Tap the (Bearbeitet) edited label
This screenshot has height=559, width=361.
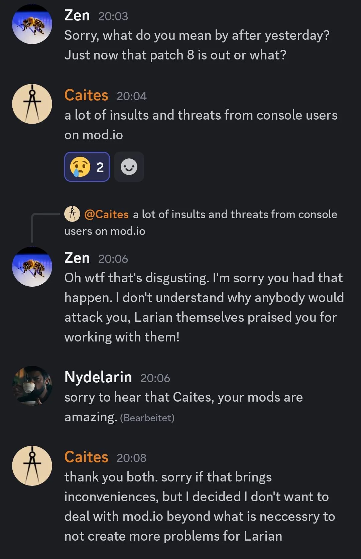pos(147,418)
